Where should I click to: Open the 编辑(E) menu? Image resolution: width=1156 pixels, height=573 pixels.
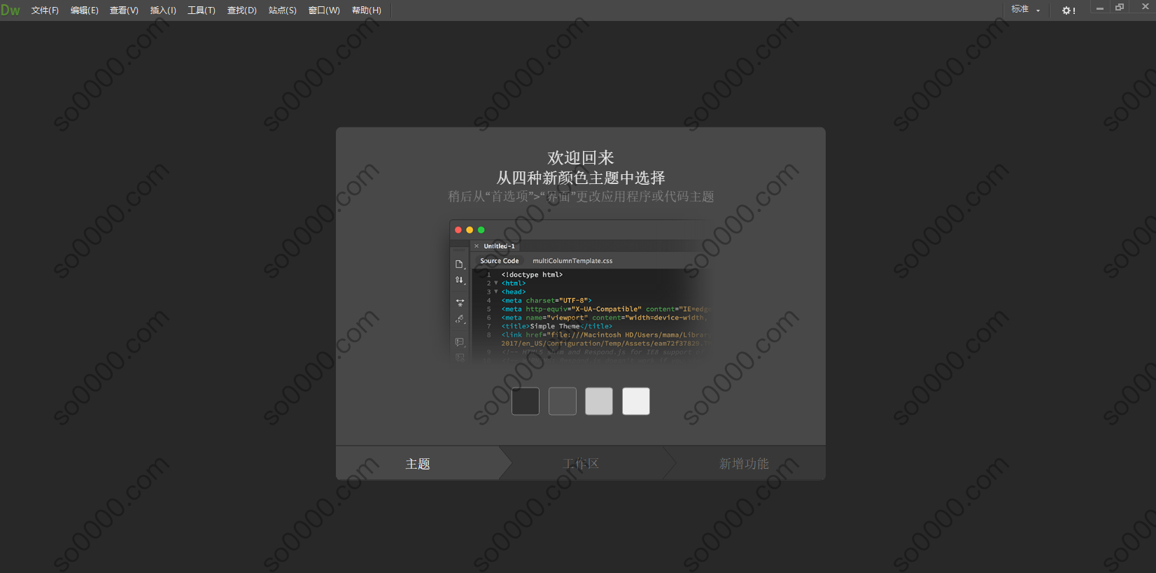pos(85,10)
